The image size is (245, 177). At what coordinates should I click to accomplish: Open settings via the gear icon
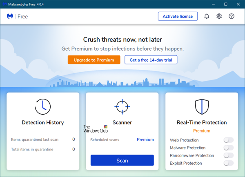(219, 16)
